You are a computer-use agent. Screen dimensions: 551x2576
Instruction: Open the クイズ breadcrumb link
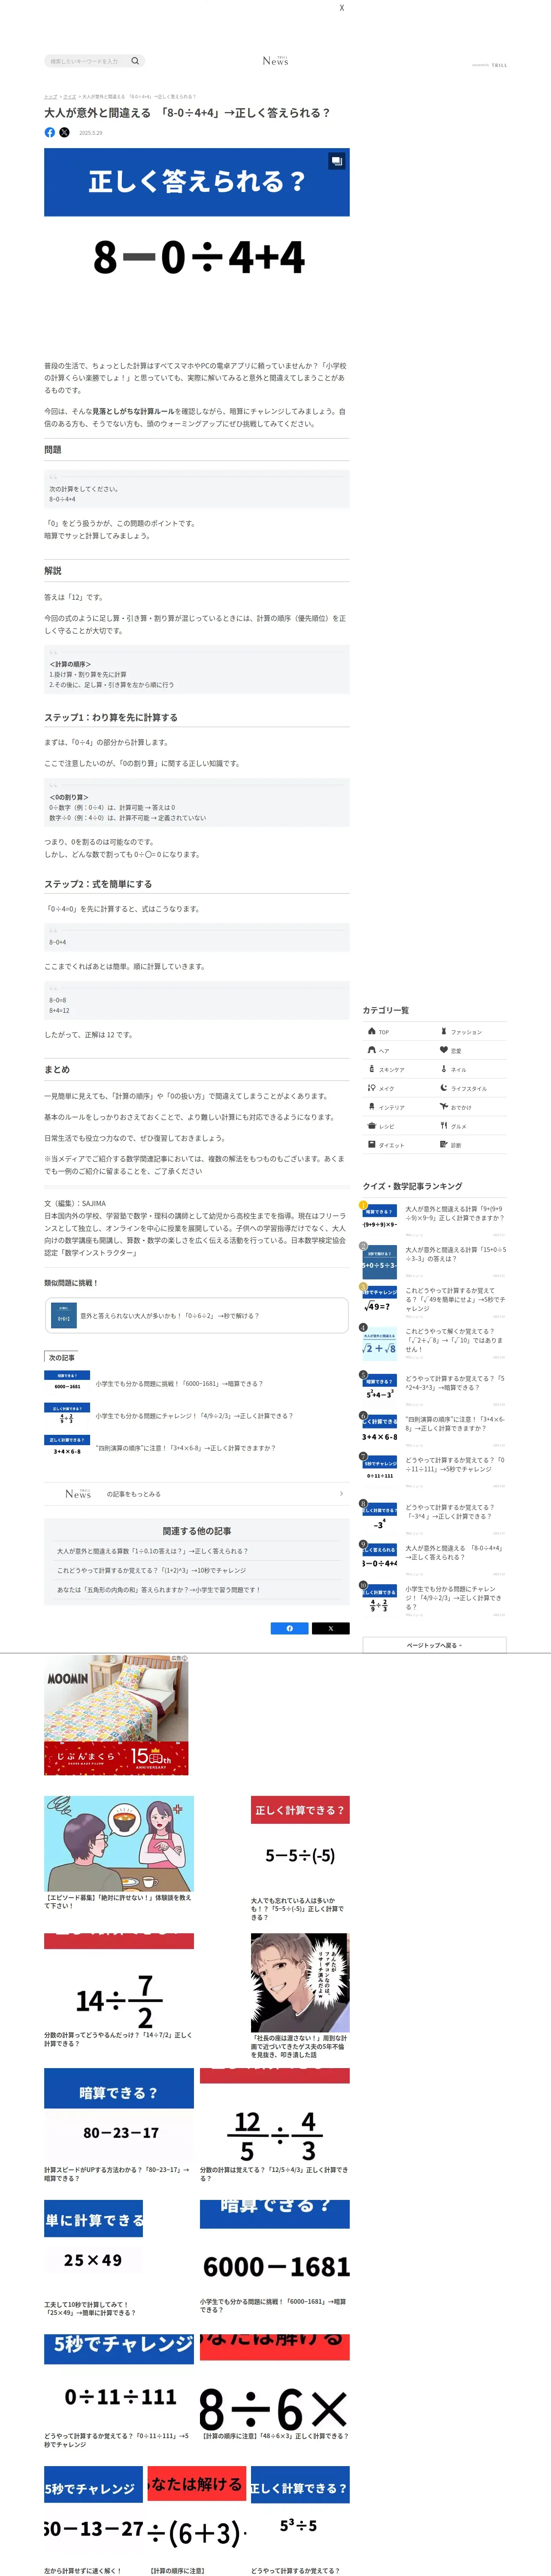[70, 97]
